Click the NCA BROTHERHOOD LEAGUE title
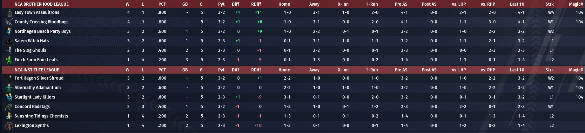This screenshot has width=585, height=133. tap(42, 4)
